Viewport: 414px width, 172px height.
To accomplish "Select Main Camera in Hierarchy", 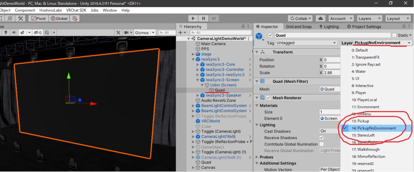I will [213, 44].
